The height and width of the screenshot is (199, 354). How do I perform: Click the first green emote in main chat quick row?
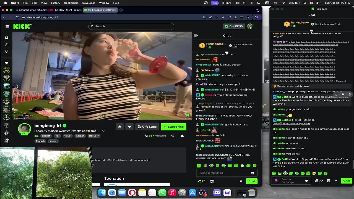199,166
